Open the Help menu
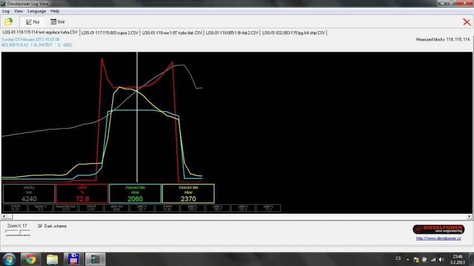 55,11
